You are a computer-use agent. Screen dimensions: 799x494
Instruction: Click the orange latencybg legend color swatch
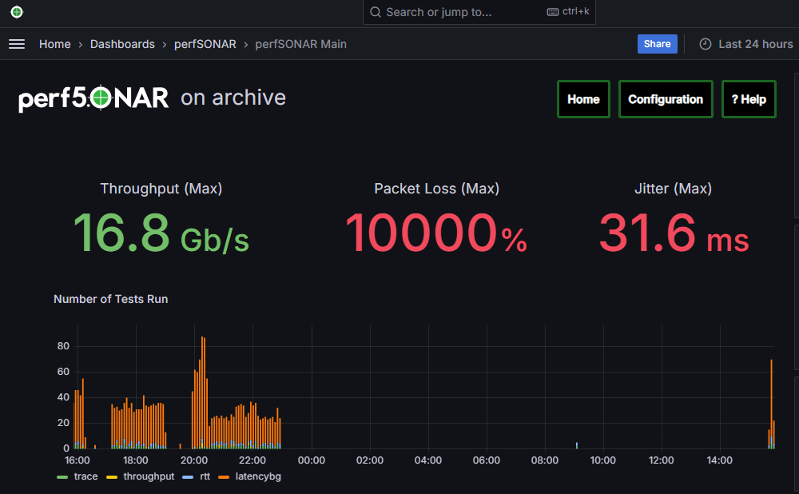(x=224, y=477)
